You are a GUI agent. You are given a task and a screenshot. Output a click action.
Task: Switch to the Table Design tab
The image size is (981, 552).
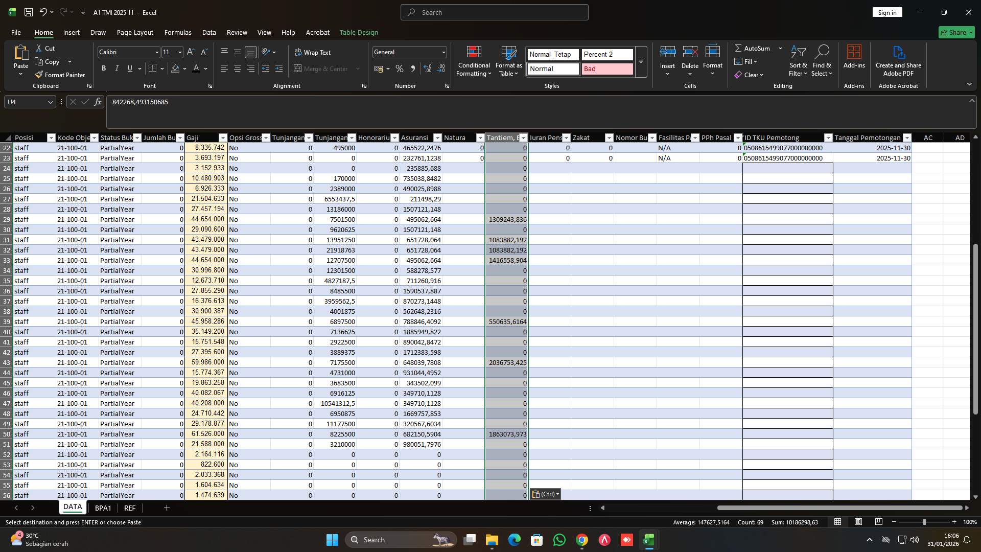(x=359, y=32)
